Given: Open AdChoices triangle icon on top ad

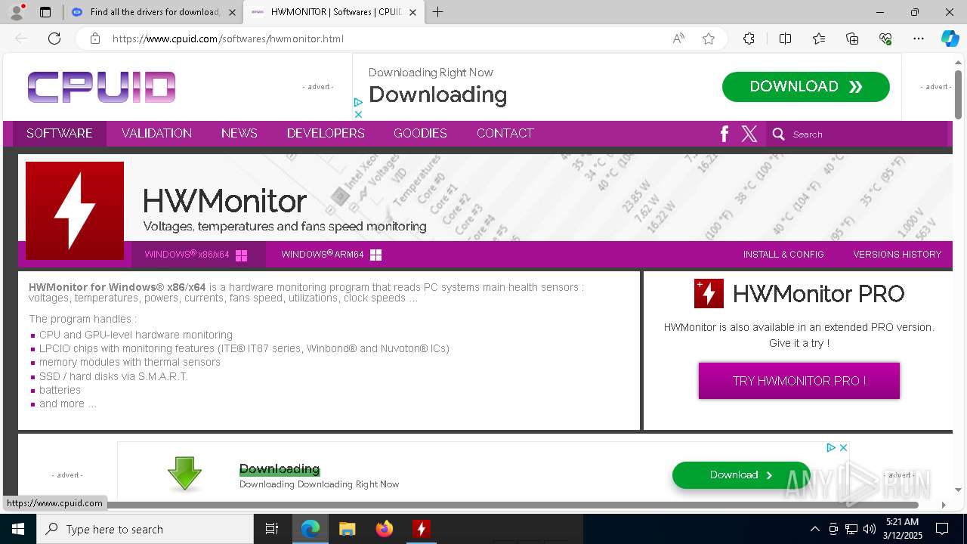Looking at the screenshot, I should [x=358, y=102].
